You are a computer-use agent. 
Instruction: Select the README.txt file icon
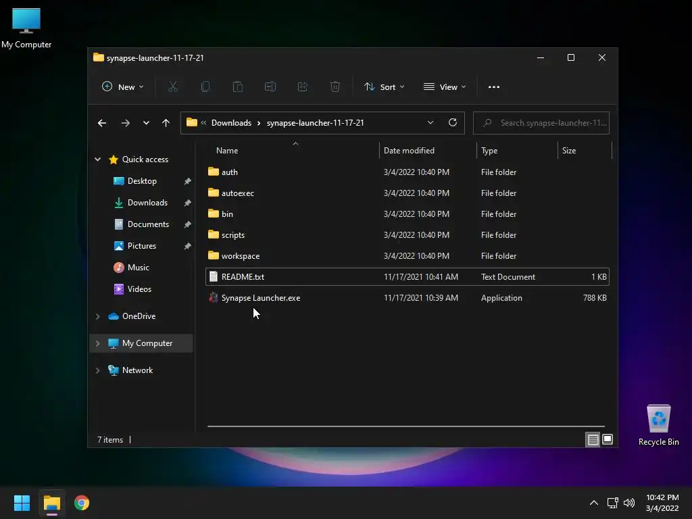coord(213,276)
